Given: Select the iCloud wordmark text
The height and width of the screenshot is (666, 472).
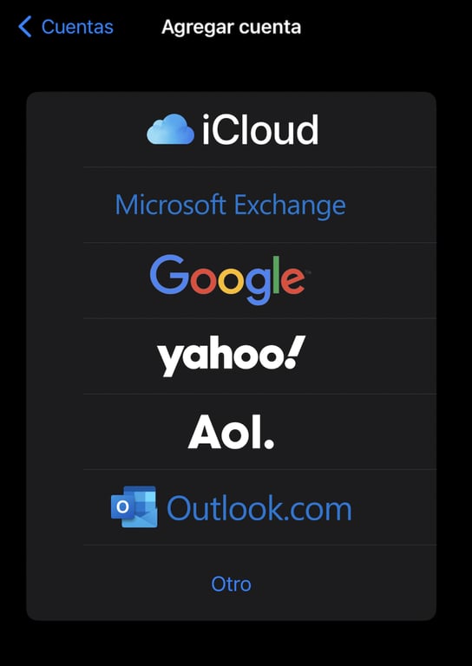Looking at the screenshot, I should click(260, 129).
